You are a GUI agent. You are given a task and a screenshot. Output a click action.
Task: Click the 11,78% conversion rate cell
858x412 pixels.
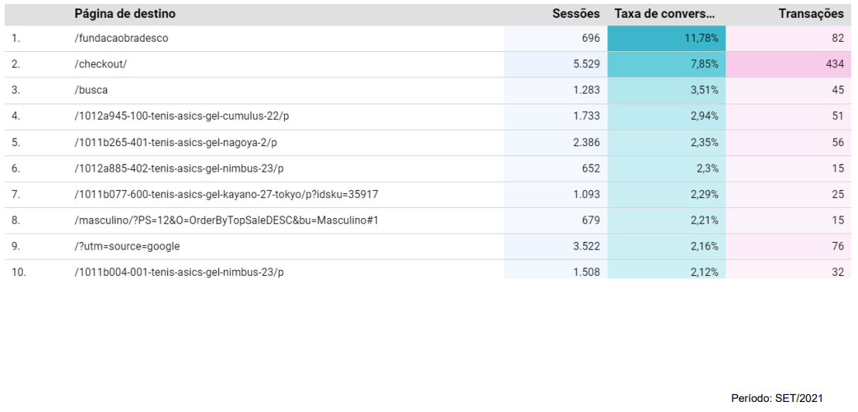701,38
